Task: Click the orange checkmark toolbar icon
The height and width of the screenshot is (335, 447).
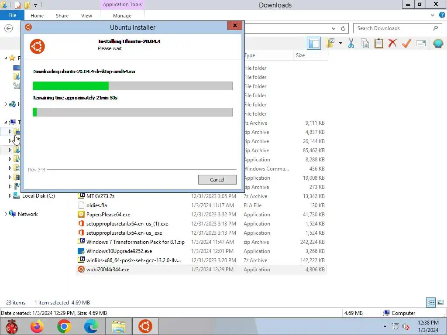Action: tap(406, 43)
